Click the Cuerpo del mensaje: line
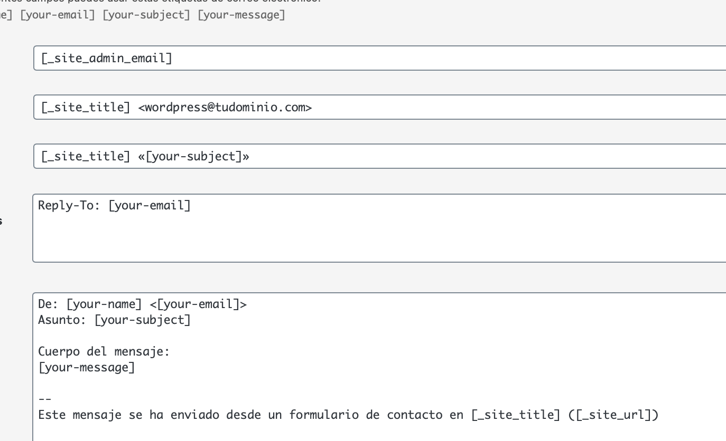The width and height of the screenshot is (726, 441). 104,352
